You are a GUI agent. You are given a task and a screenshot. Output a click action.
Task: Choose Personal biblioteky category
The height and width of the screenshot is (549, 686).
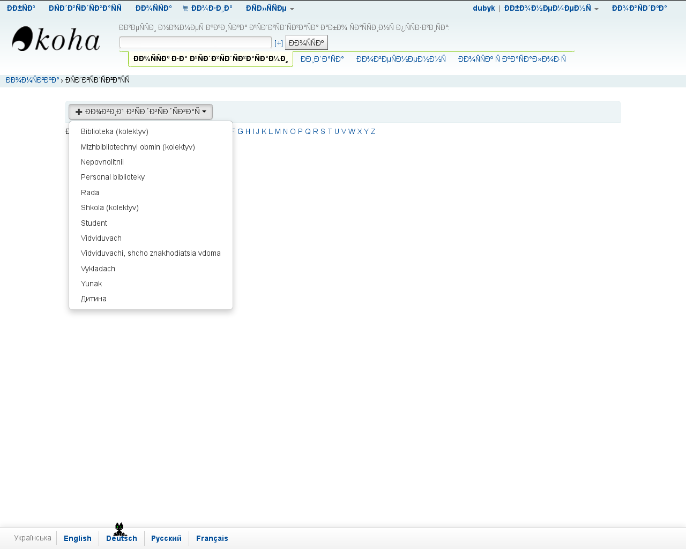tap(113, 177)
